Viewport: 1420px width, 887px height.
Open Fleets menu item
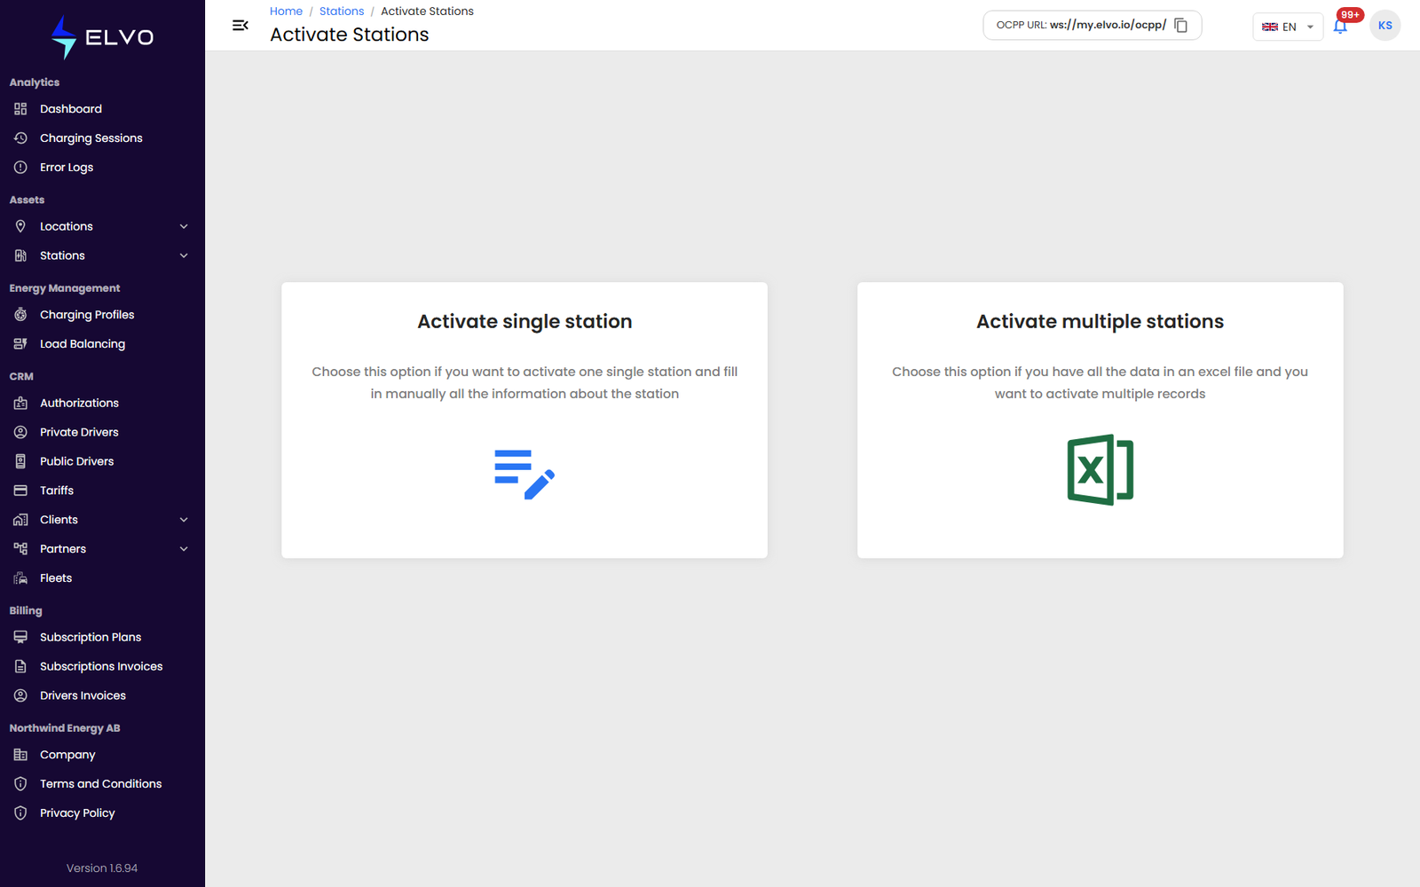(102, 578)
